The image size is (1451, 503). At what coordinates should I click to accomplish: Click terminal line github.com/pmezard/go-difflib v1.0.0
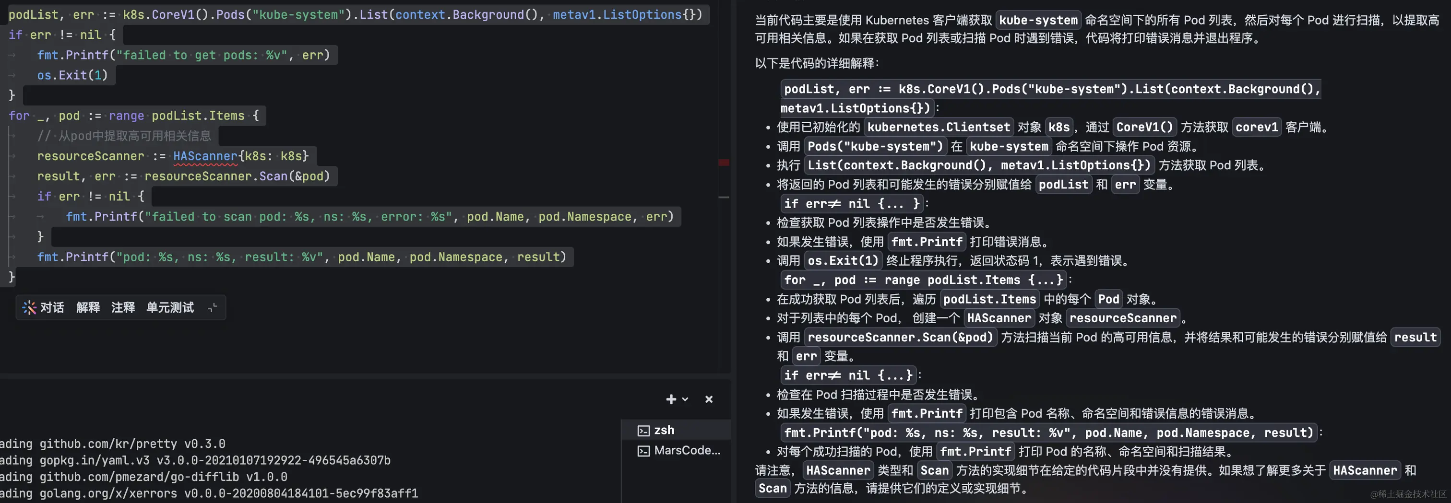click(143, 477)
